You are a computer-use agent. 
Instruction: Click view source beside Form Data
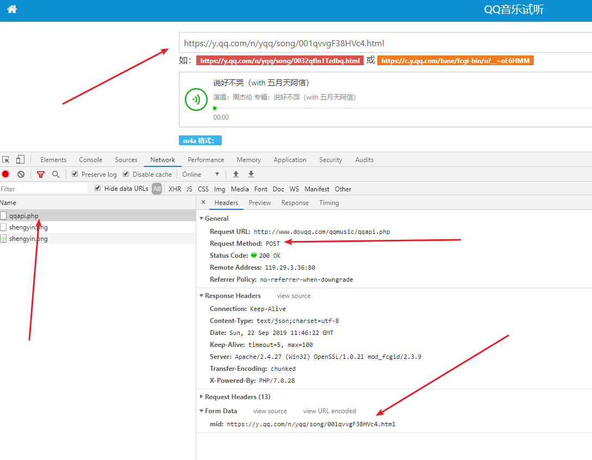(x=270, y=411)
